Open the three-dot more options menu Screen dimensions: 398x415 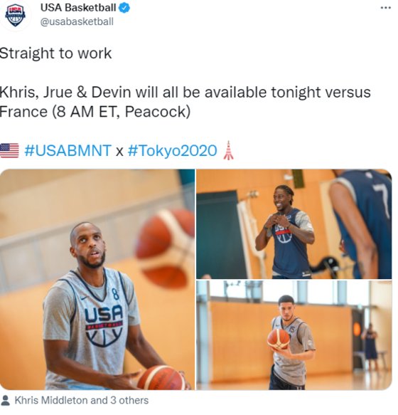click(x=385, y=8)
